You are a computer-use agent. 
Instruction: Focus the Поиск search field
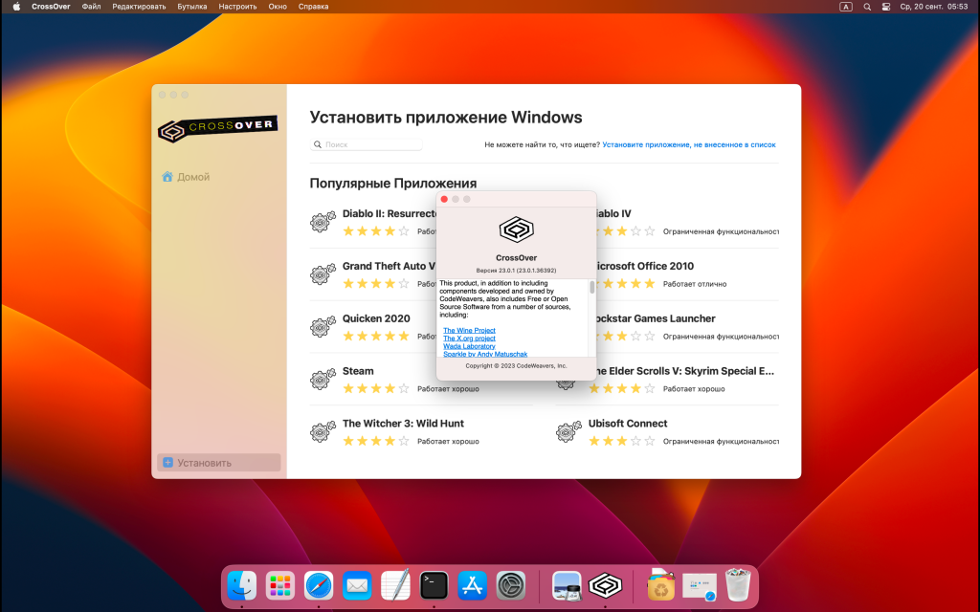[x=367, y=144]
